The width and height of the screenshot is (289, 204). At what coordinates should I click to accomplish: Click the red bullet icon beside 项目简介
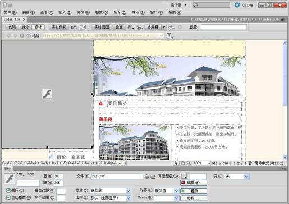coord(100,104)
